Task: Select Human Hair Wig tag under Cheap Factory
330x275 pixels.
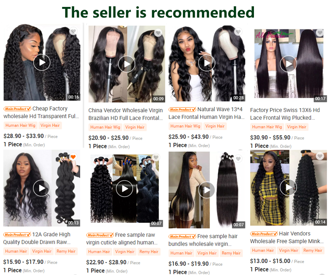Action: click(20, 125)
